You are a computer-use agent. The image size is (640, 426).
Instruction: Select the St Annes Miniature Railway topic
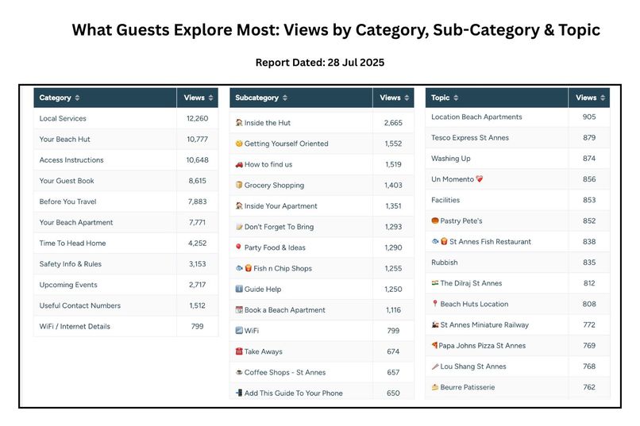click(x=518, y=325)
